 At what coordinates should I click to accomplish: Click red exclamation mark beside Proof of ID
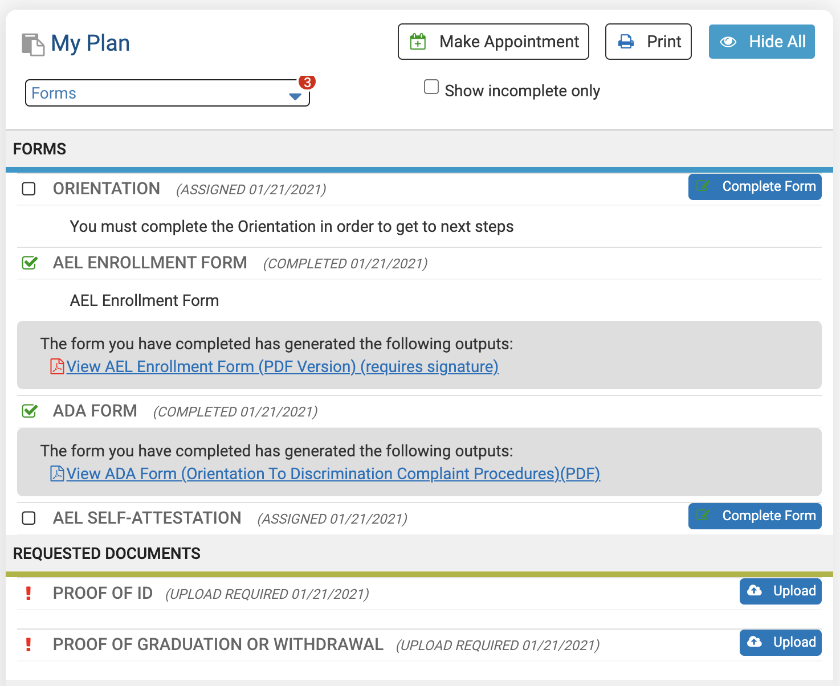(28, 593)
